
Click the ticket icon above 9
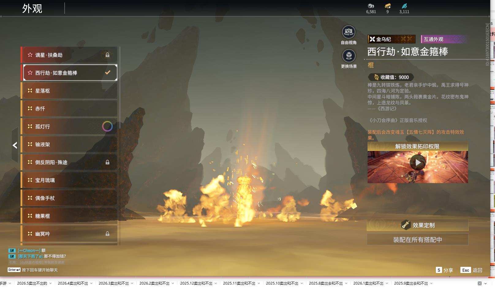tap(387, 6)
